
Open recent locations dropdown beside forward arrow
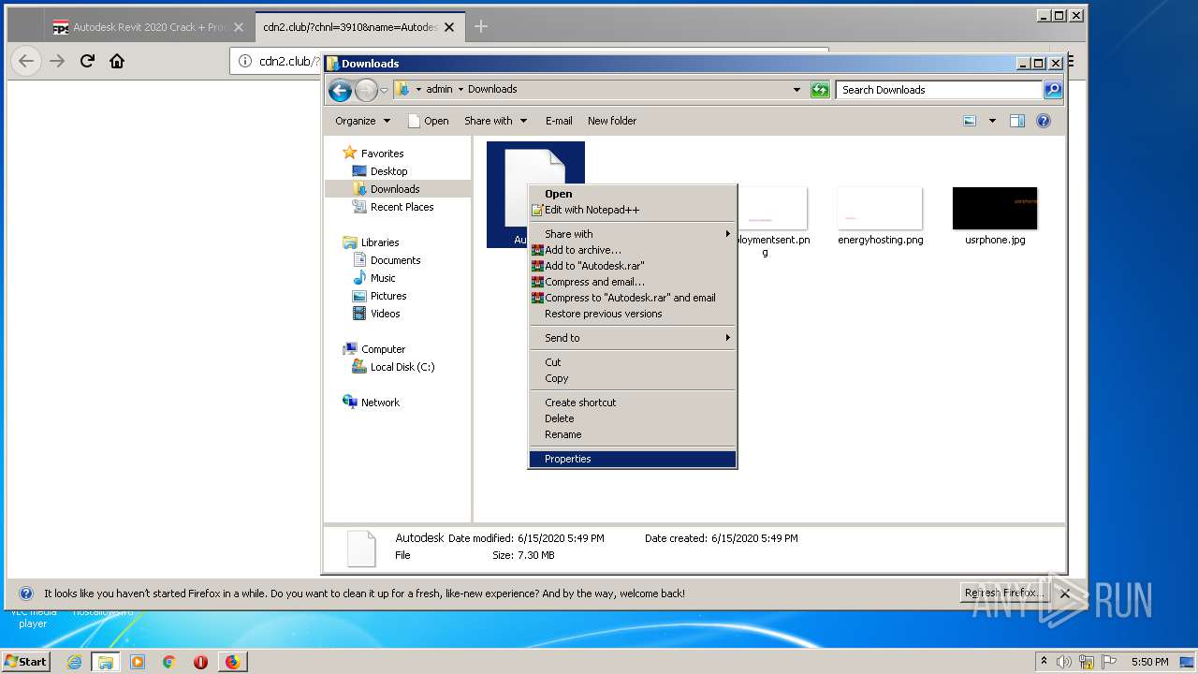(384, 90)
